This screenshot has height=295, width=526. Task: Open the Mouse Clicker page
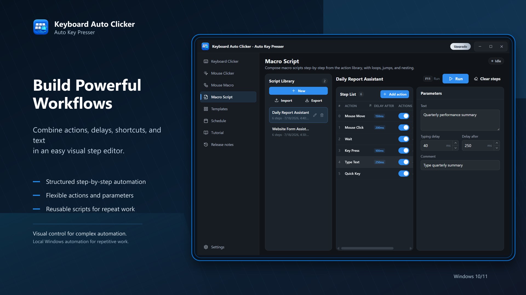point(228,73)
